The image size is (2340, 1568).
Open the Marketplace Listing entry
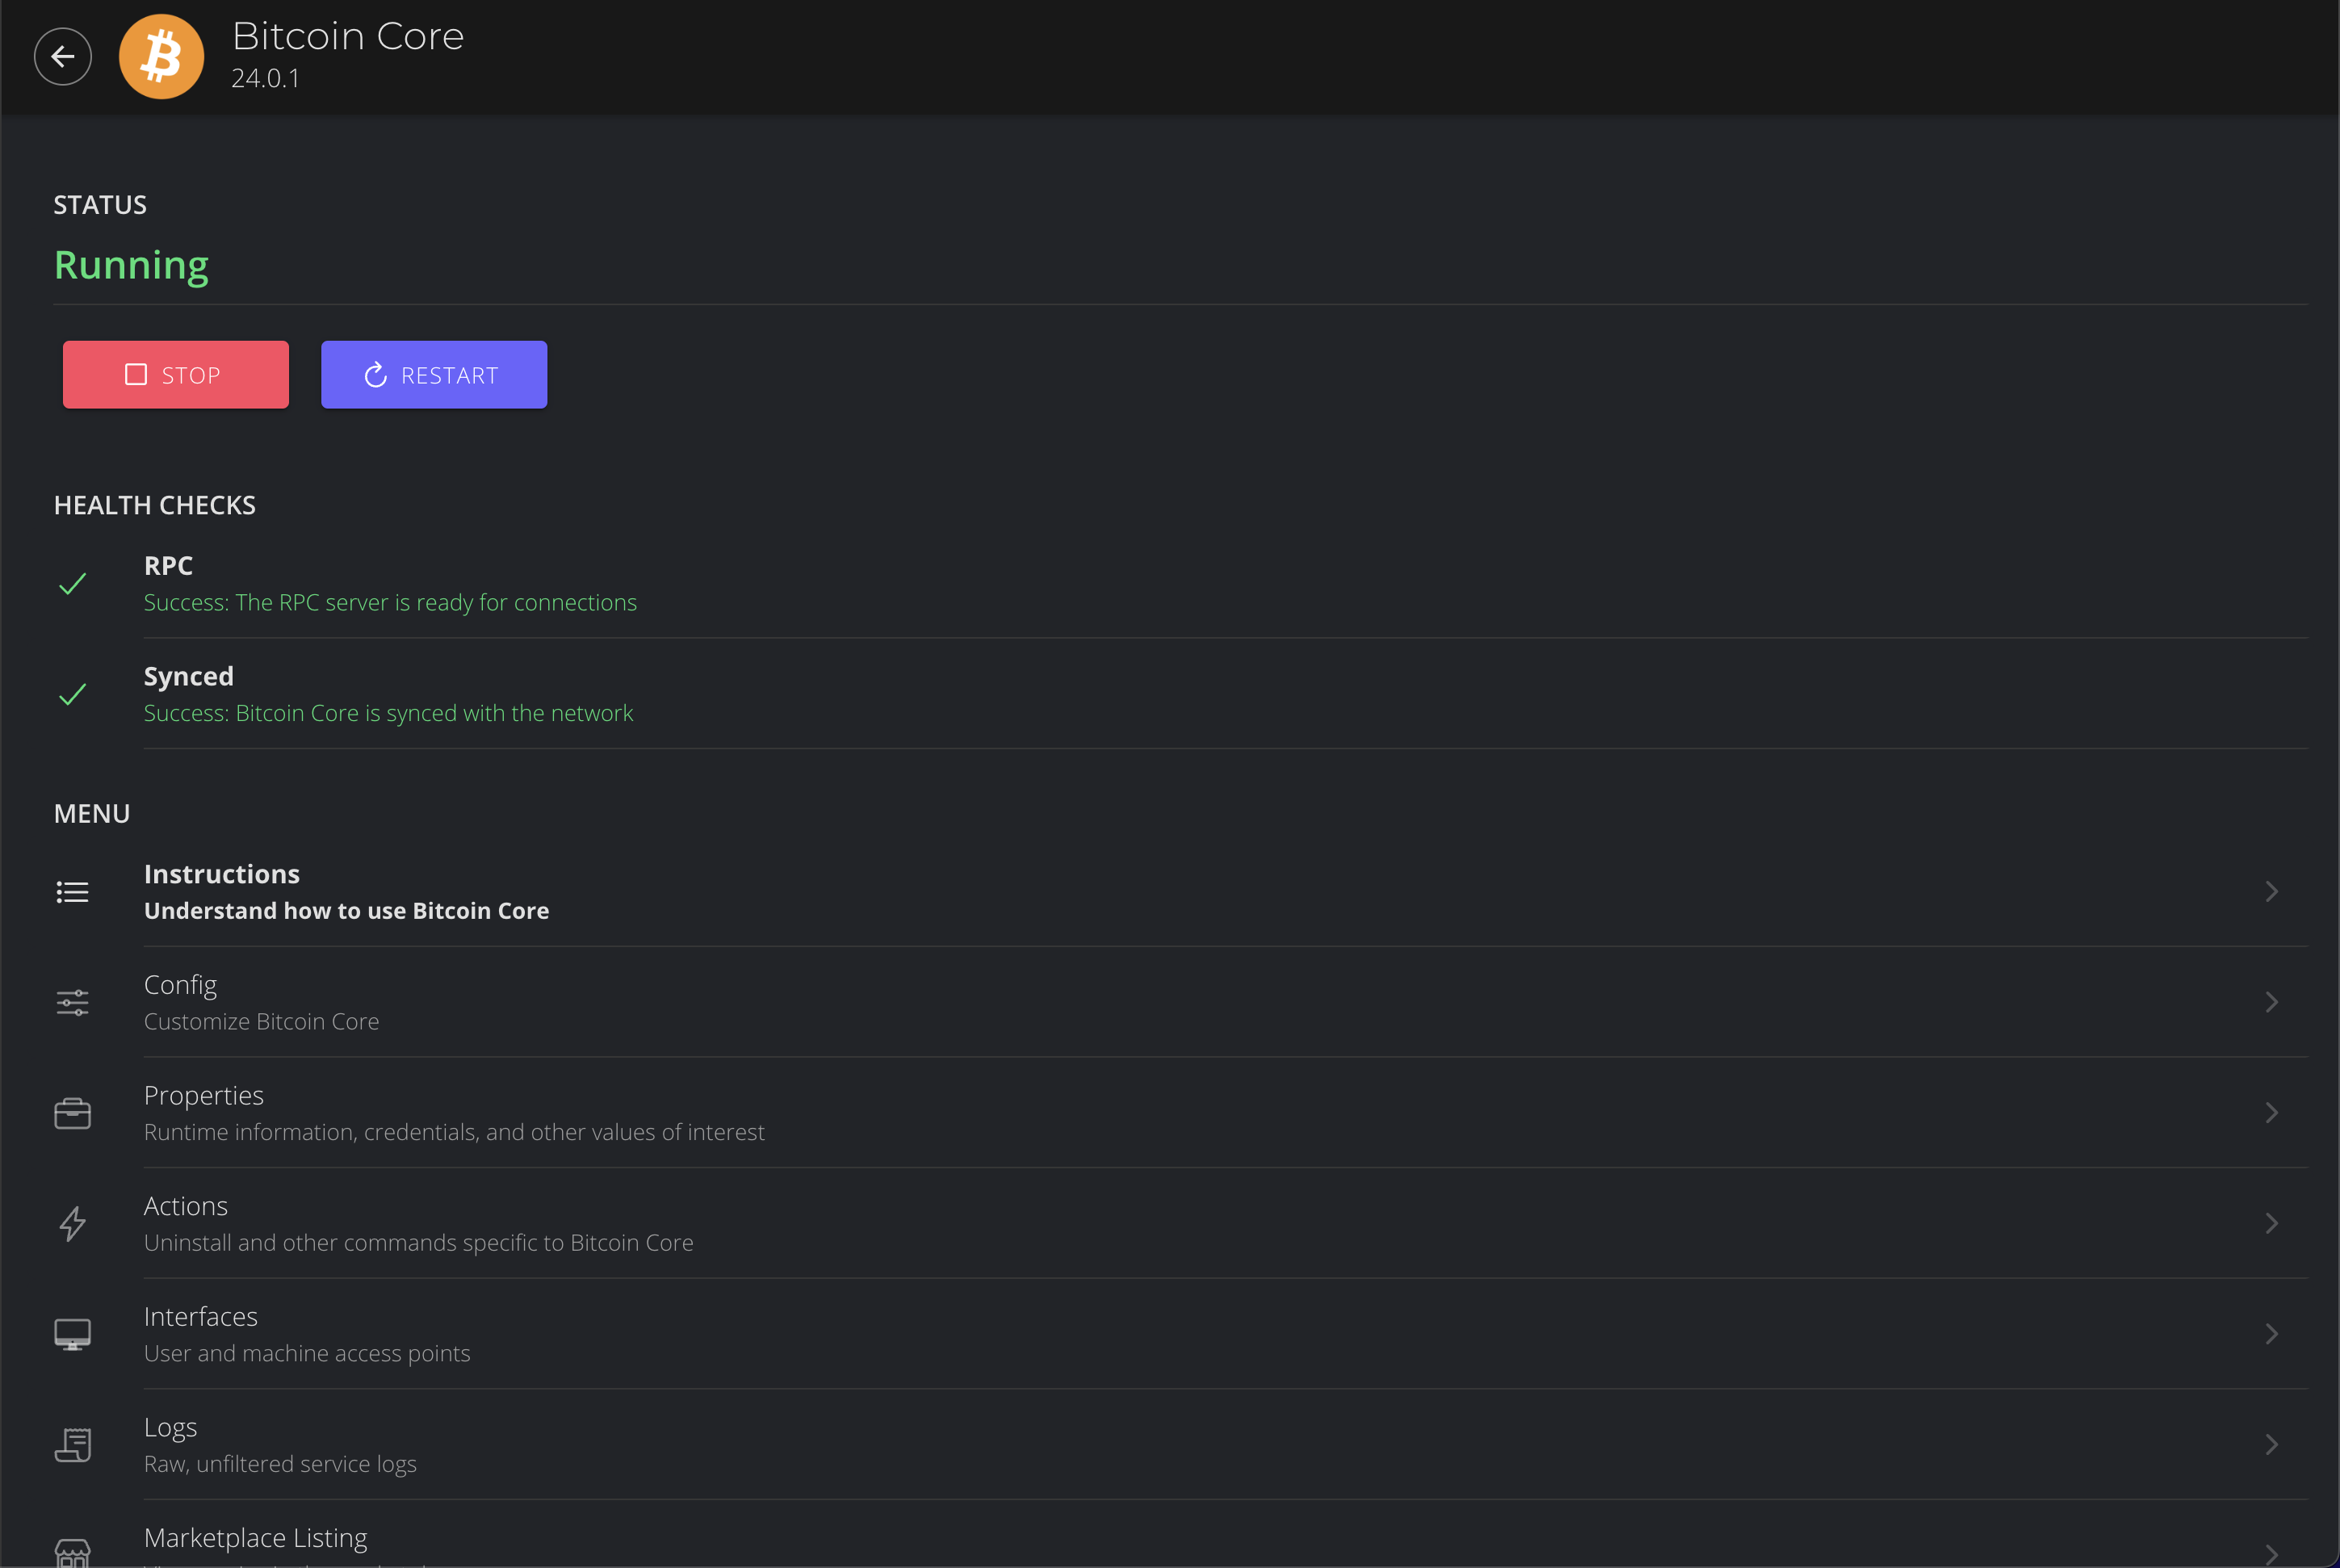[x=256, y=1538]
